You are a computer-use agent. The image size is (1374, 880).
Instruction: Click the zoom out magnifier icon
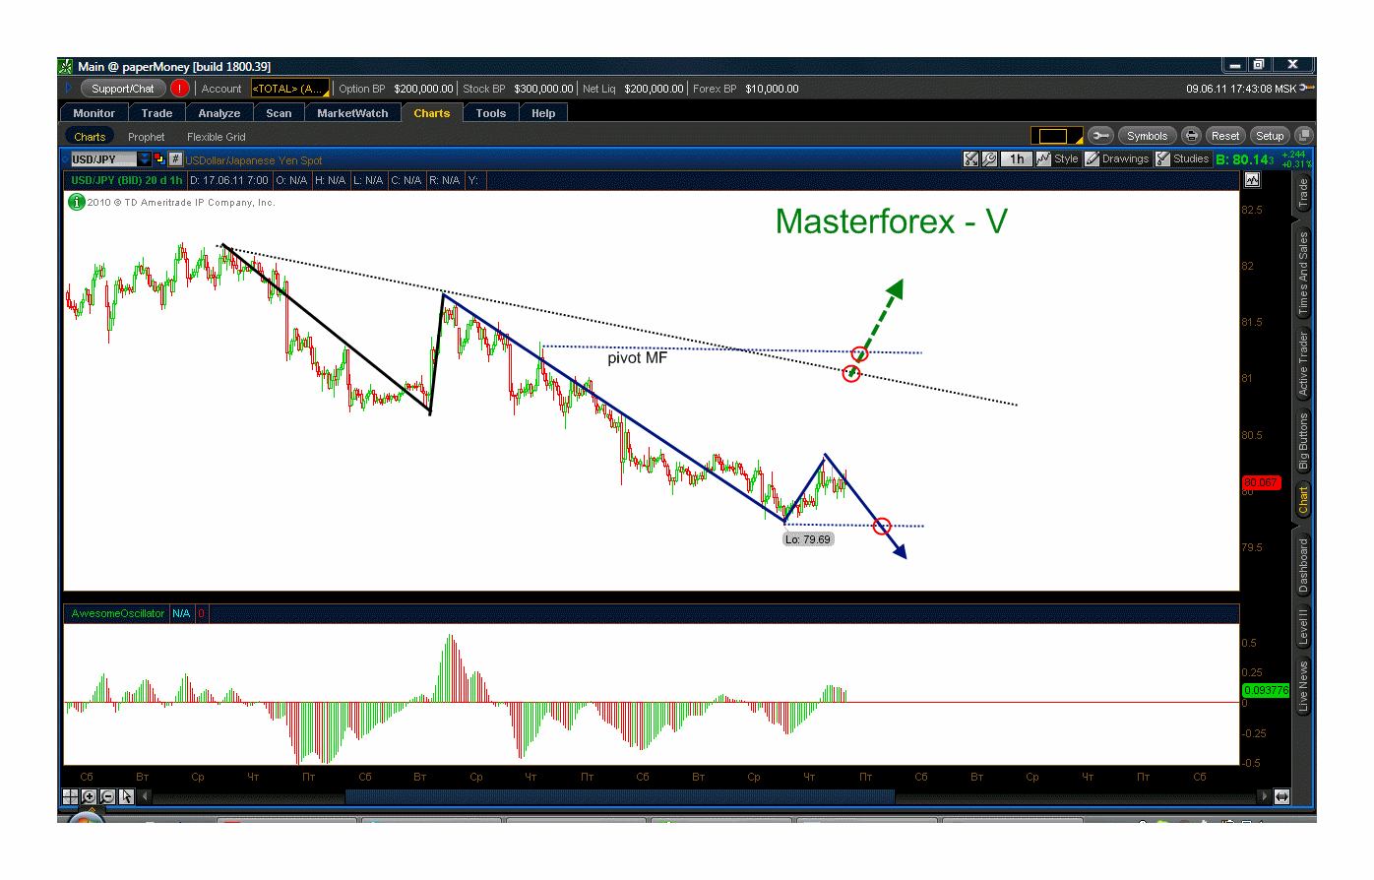click(x=107, y=796)
